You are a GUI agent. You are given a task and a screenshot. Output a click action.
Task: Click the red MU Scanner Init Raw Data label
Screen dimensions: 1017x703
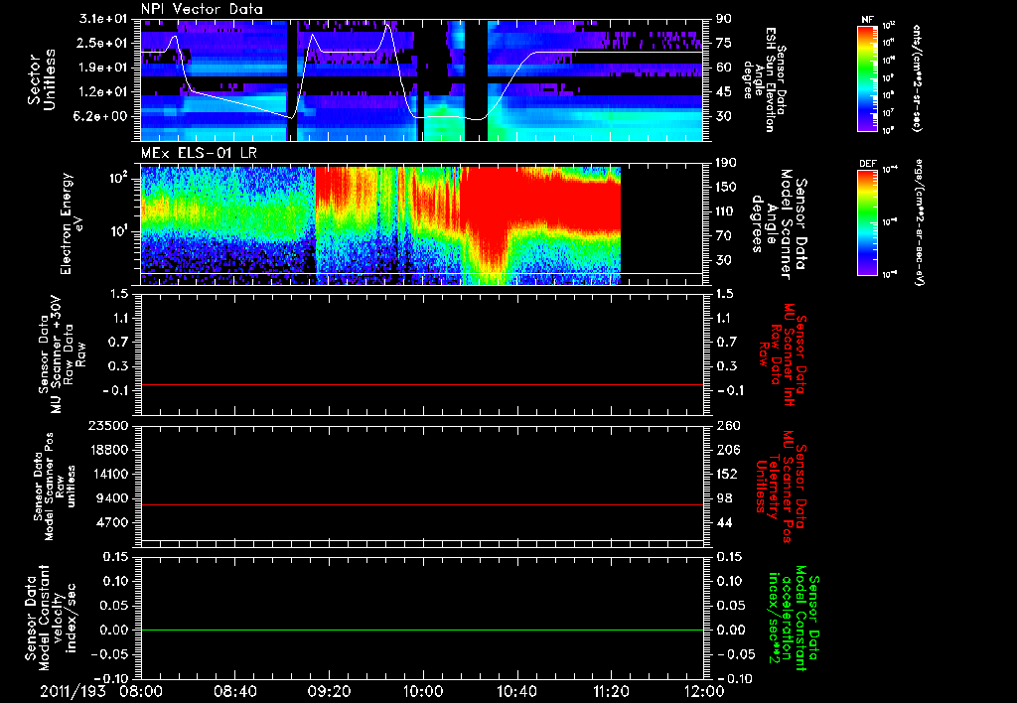784,353
